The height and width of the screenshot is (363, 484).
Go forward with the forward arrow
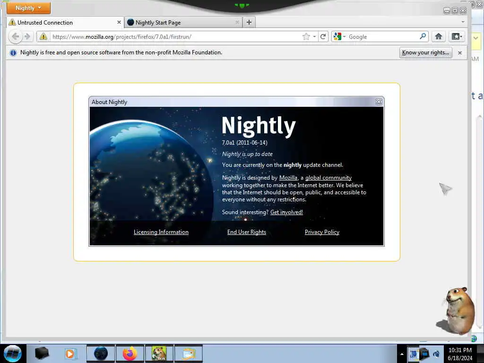point(27,37)
